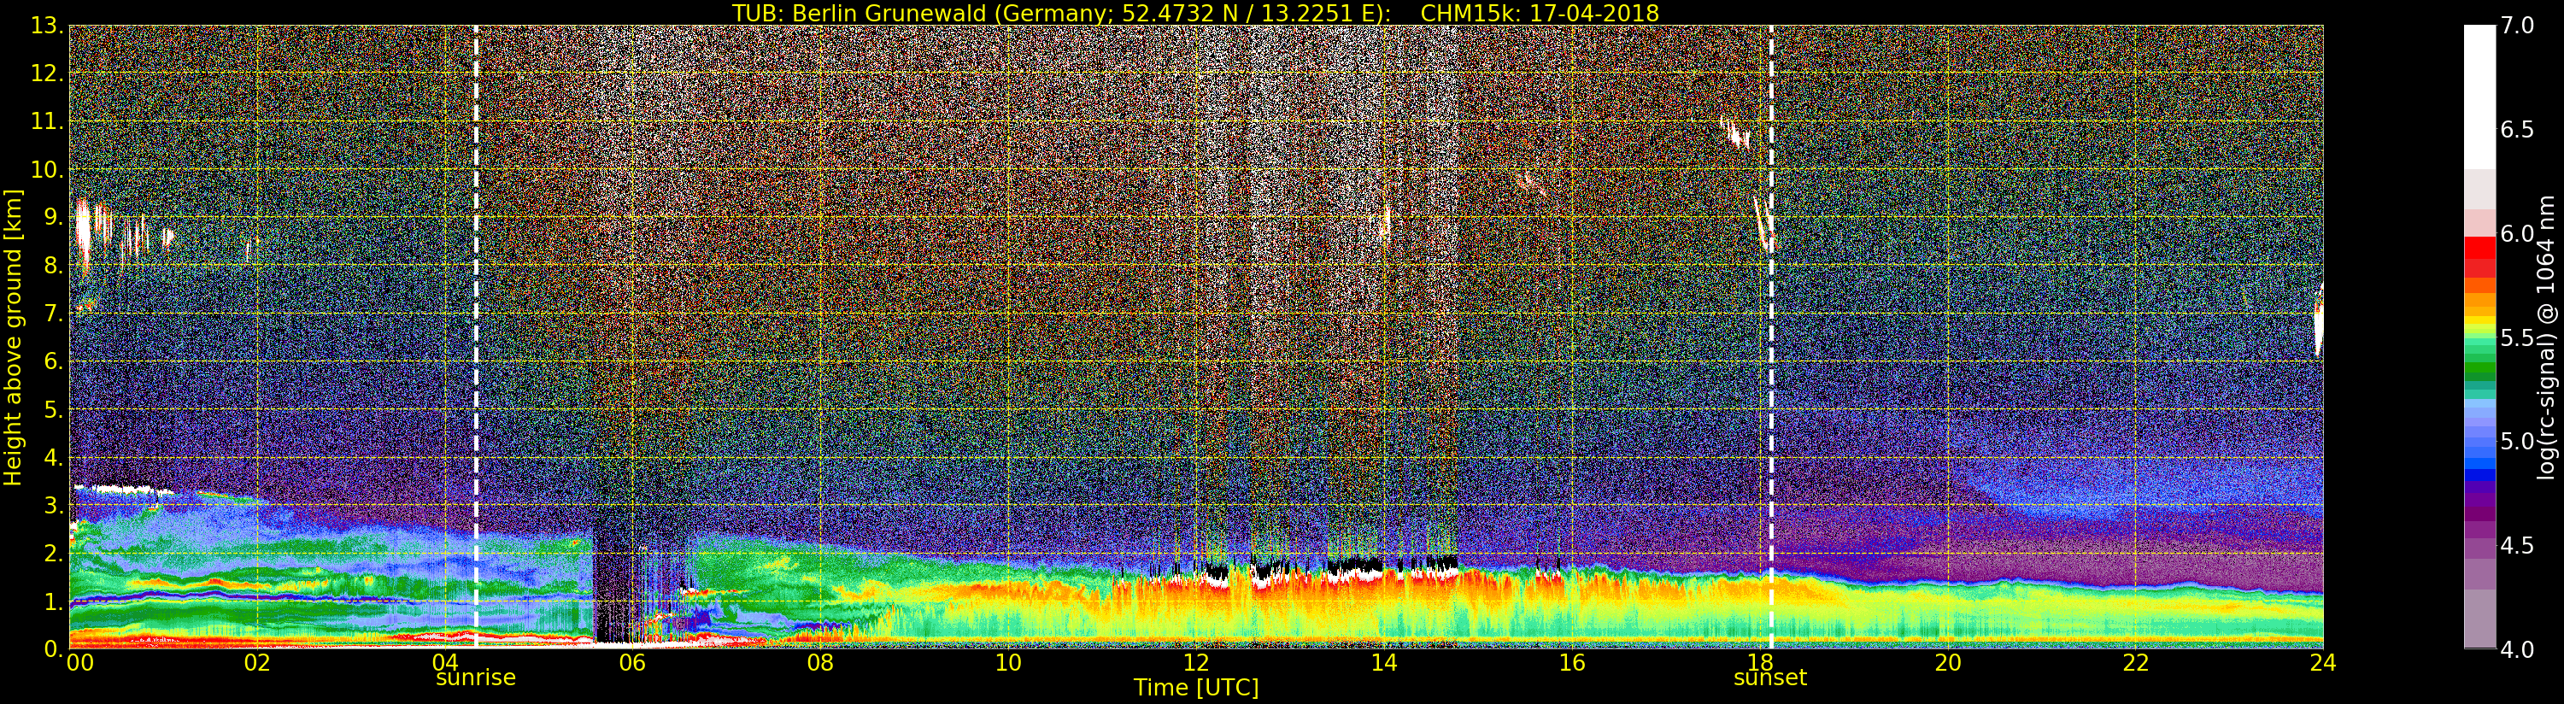
Task: Click the "6.0" colorbar tick value
Action: point(2517,233)
